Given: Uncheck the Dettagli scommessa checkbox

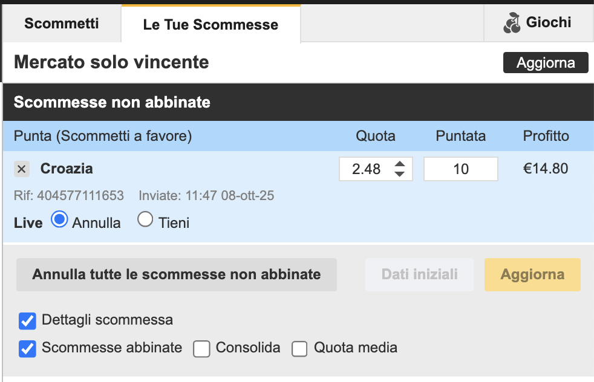Looking at the screenshot, I should click(27, 321).
